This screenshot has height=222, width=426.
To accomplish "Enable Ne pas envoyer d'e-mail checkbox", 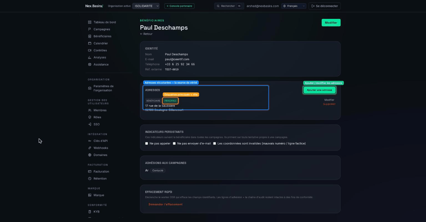I will coord(174,143).
